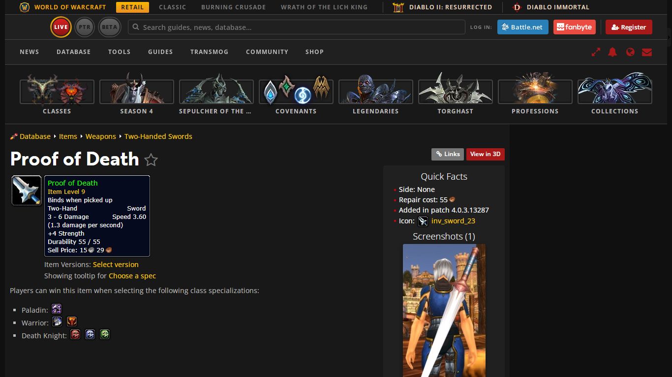672x377 pixels.
Task: Click the Database breadcrumb link
Action: click(35, 136)
